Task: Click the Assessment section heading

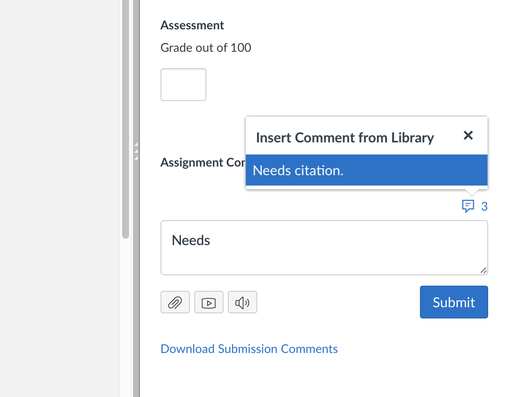Action: pyautogui.click(x=192, y=25)
